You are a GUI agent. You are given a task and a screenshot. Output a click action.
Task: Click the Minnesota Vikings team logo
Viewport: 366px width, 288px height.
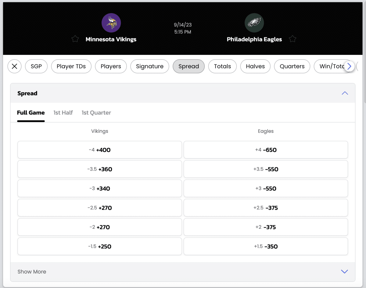pyautogui.click(x=111, y=23)
